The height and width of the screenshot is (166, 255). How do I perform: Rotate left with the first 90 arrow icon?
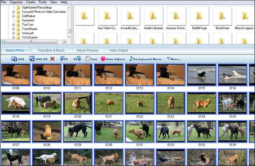(62, 58)
